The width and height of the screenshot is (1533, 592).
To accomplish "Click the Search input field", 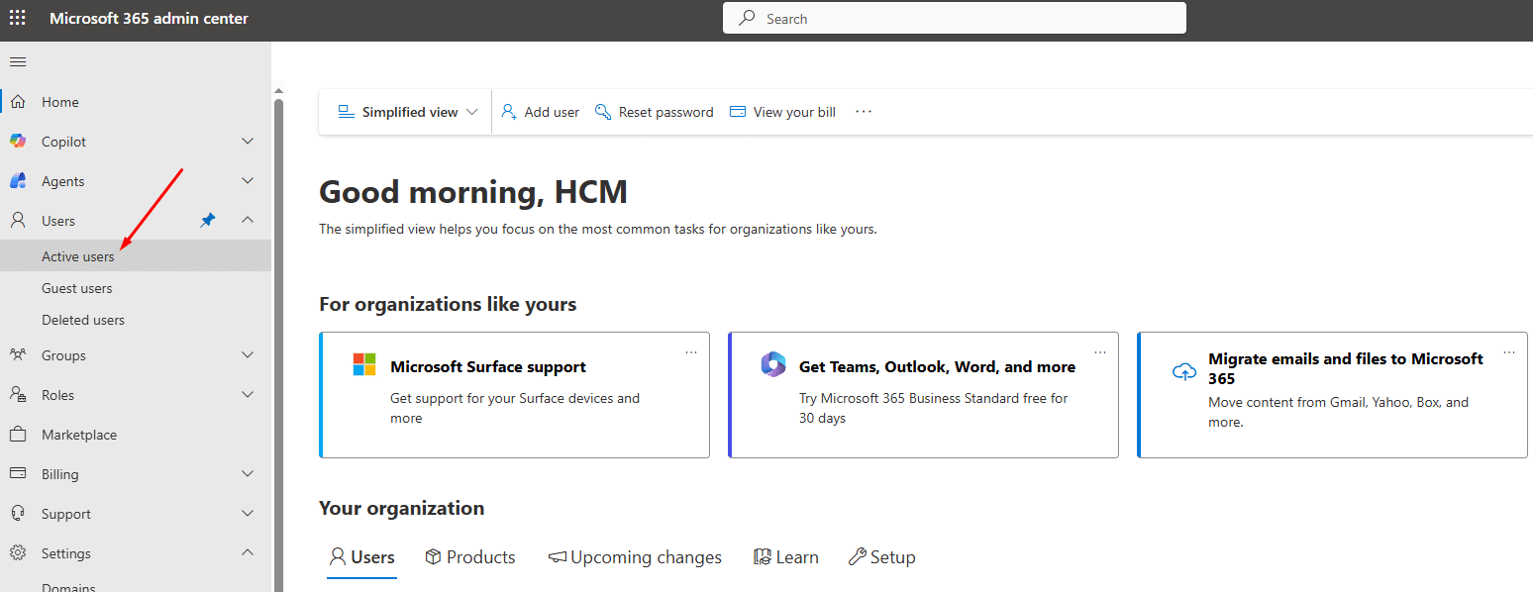I will coord(955,18).
